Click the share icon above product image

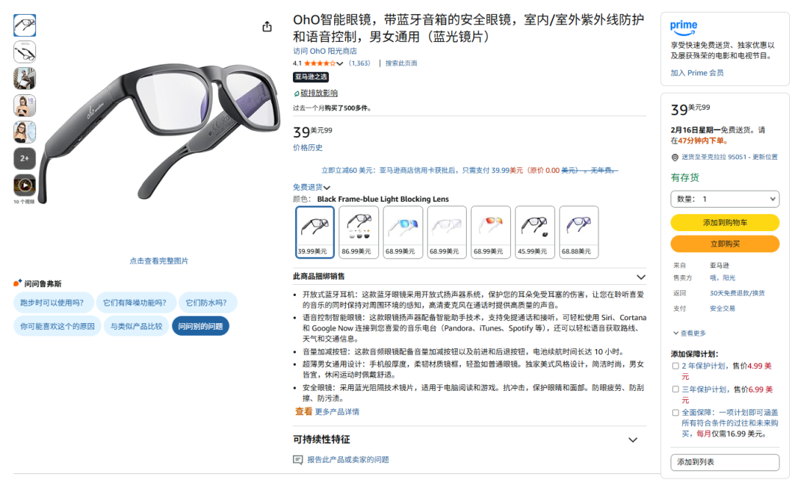[x=266, y=27]
